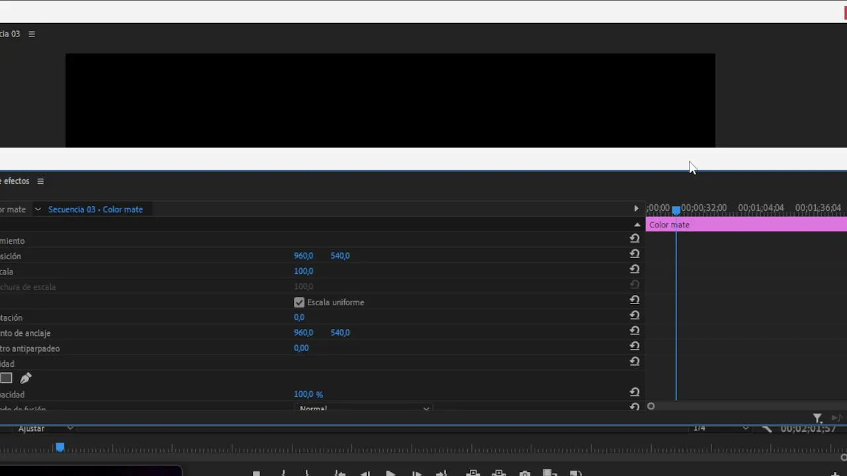
Task: Click the effect controls timeline playhead
Action: pos(676,210)
